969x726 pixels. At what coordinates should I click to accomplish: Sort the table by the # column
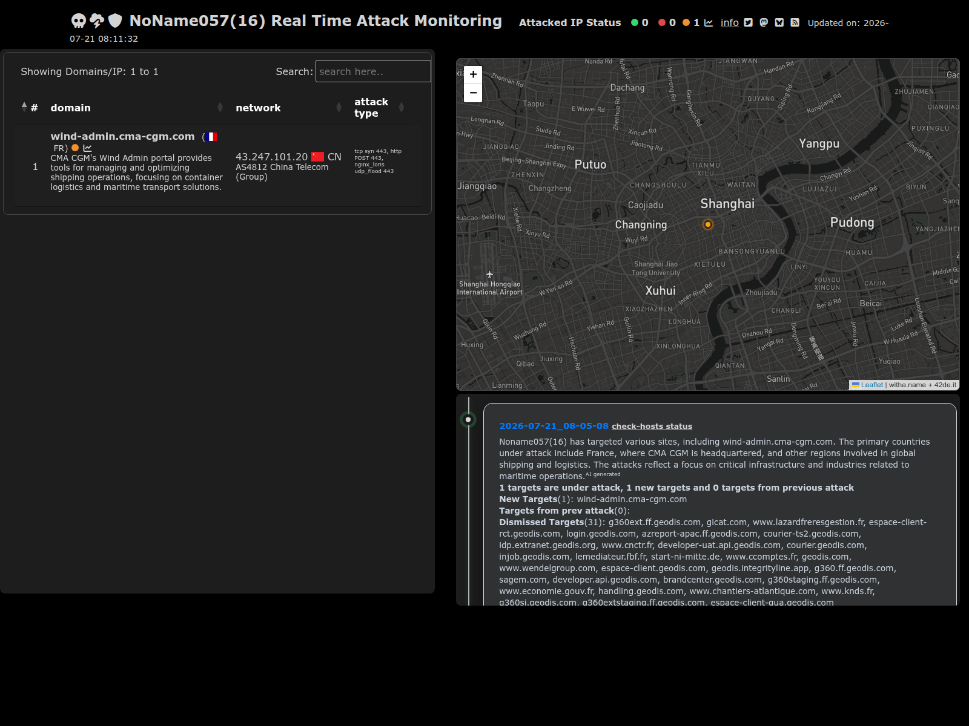click(30, 108)
